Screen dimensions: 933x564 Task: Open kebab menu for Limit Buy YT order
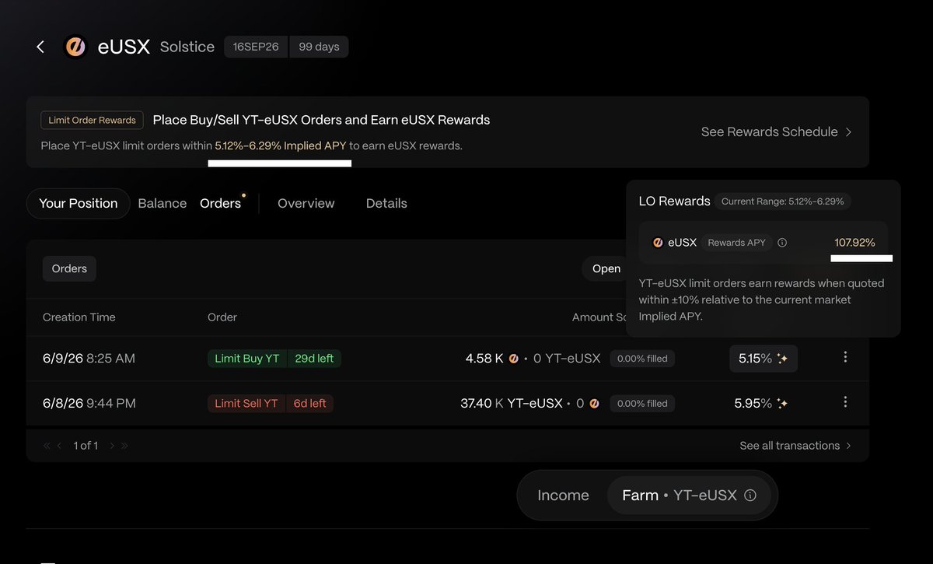pos(845,357)
